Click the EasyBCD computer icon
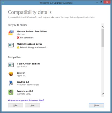The width and height of the screenshot is (112, 113). [x=11, y=83]
